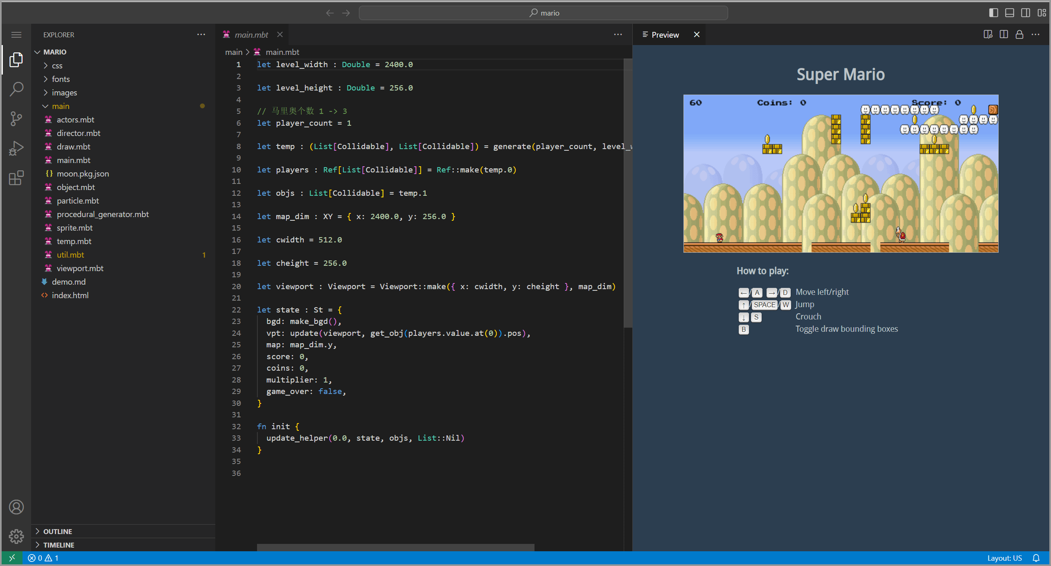Switch to the Preview tab
This screenshot has height=566, width=1051.
click(x=665, y=35)
